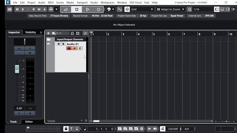The height and width of the screenshot is (133, 237).
Task: Enable monitor on Audio 01 track
Action: pos(74,48)
